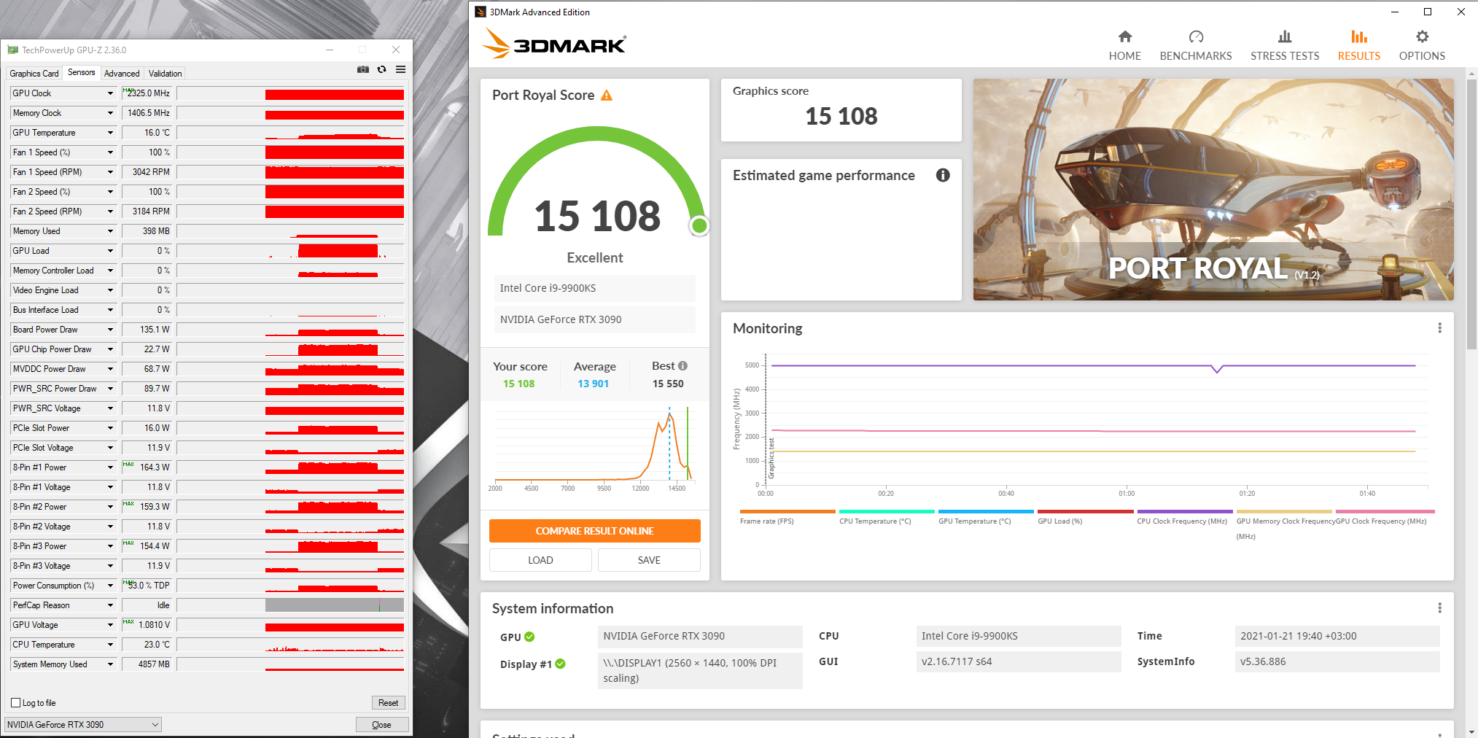Expand the Memory Clock sensor dropdown
The width and height of the screenshot is (1478, 738).
(x=110, y=113)
